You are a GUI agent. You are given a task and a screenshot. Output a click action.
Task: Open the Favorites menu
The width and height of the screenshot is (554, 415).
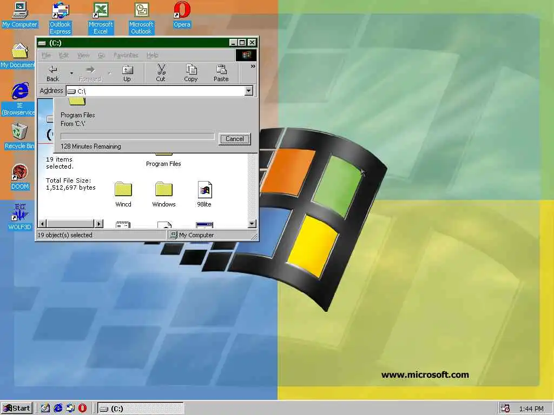point(126,55)
